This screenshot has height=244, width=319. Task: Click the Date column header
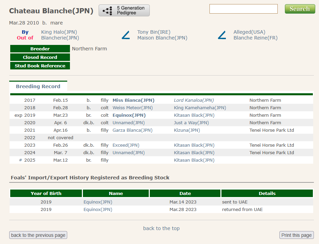[x=185, y=193]
